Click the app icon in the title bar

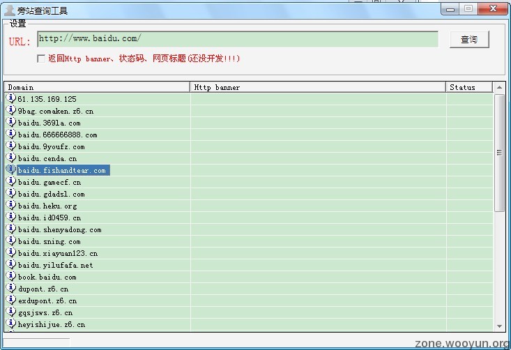pyautogui.click(x=10, y=10)
